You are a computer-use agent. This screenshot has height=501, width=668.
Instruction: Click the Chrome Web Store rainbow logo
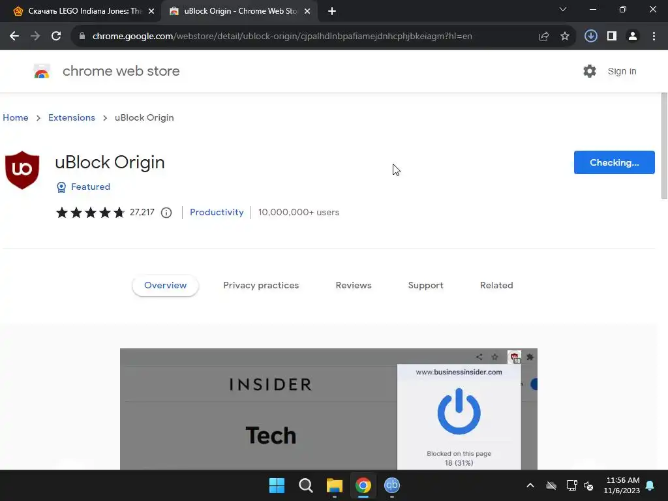tap(42, 71)
